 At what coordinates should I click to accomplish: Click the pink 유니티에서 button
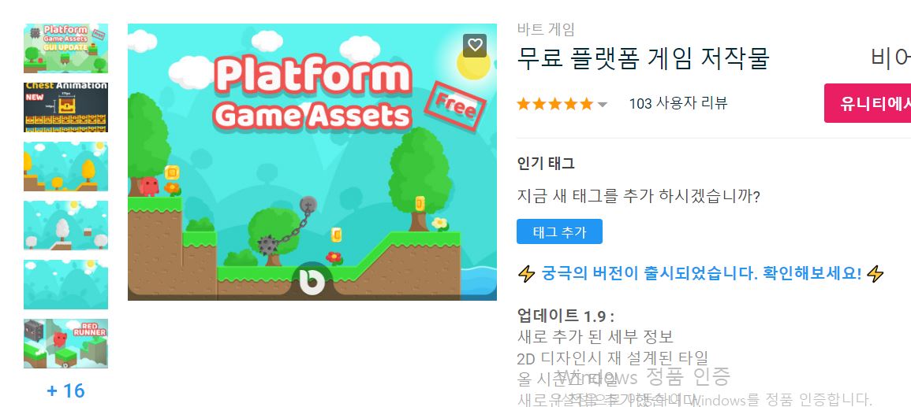tap(868, 103)
